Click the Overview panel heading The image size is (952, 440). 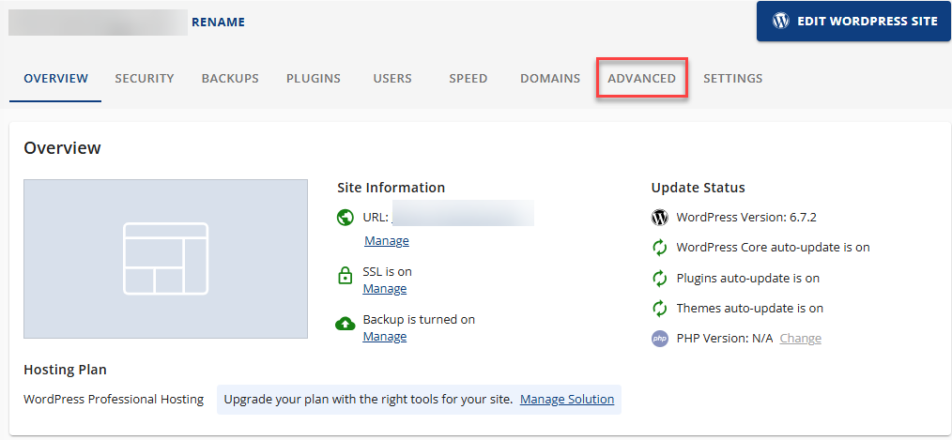(62, 147)
